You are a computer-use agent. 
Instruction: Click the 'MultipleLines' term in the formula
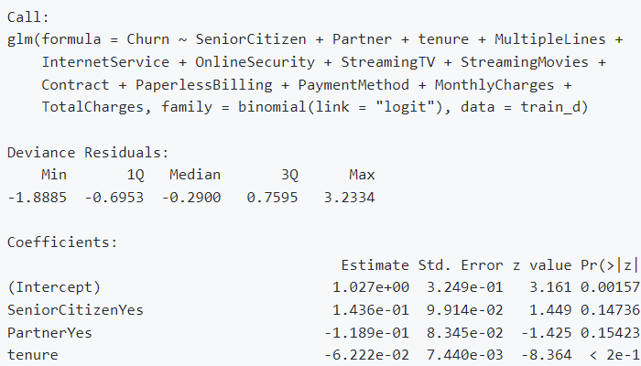coord(549,39)
